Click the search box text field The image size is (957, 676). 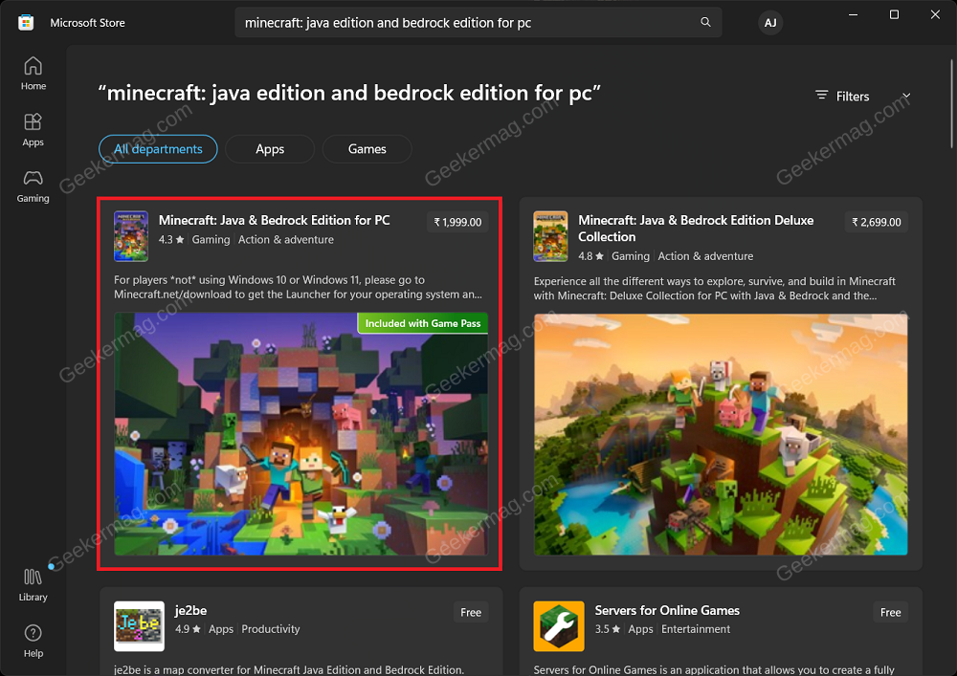(x=478, y=23)
